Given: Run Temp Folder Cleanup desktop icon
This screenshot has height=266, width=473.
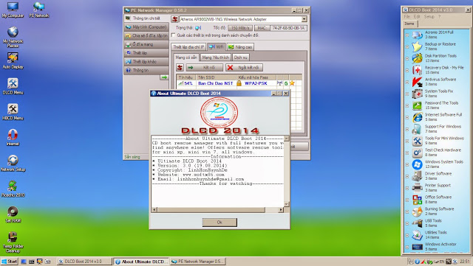Looking at the screenshot, I should [13, 242].
